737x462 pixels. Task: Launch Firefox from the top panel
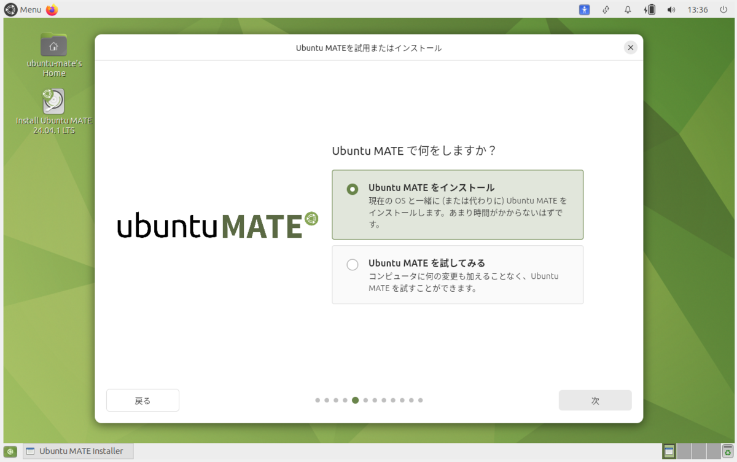(x=52, y=10)
